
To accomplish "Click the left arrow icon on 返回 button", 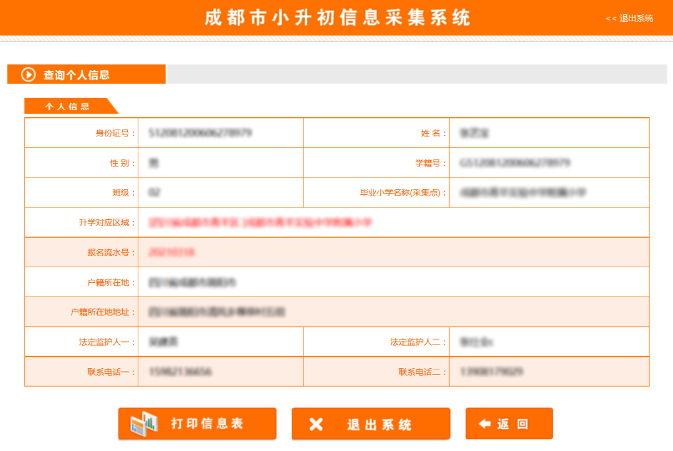I will [x=485, y=424].
